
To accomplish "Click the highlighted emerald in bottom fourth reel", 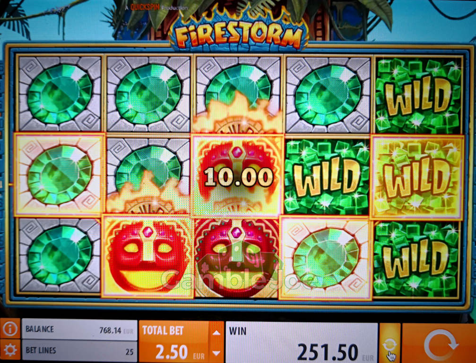I will [x=326, y=258].
